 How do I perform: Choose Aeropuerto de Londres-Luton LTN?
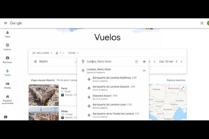click(x=113, y=106)
